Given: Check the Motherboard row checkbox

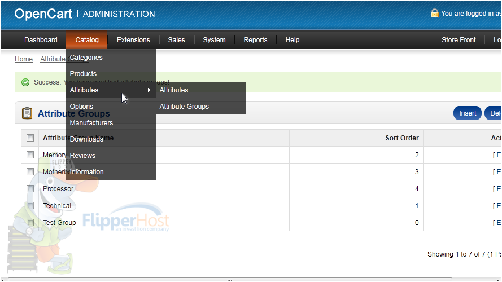Looking at the screenshot, I should pos(30,171).
